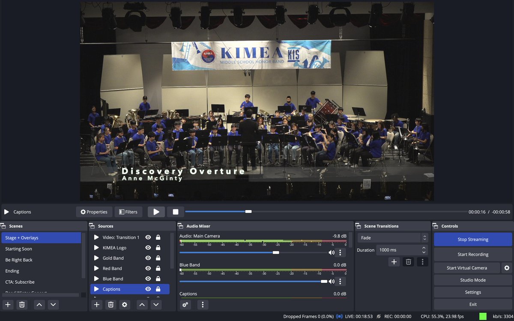Enable Studio Mode
Screen dimensions: 514x321
click(x=473, y=280)
